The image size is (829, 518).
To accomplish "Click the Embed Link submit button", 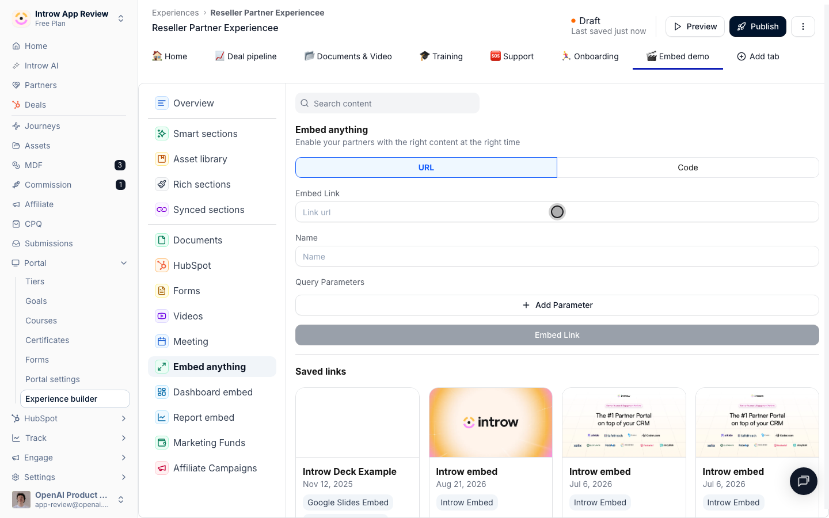I will (x=557, y=335).
